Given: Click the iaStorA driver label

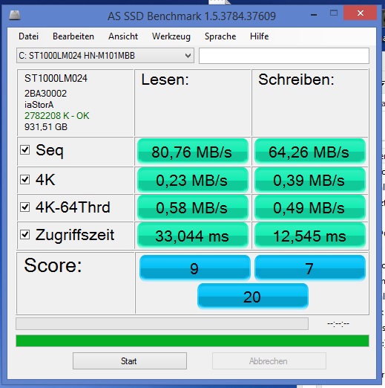Looking at the screenshot, I should [39, 105].
